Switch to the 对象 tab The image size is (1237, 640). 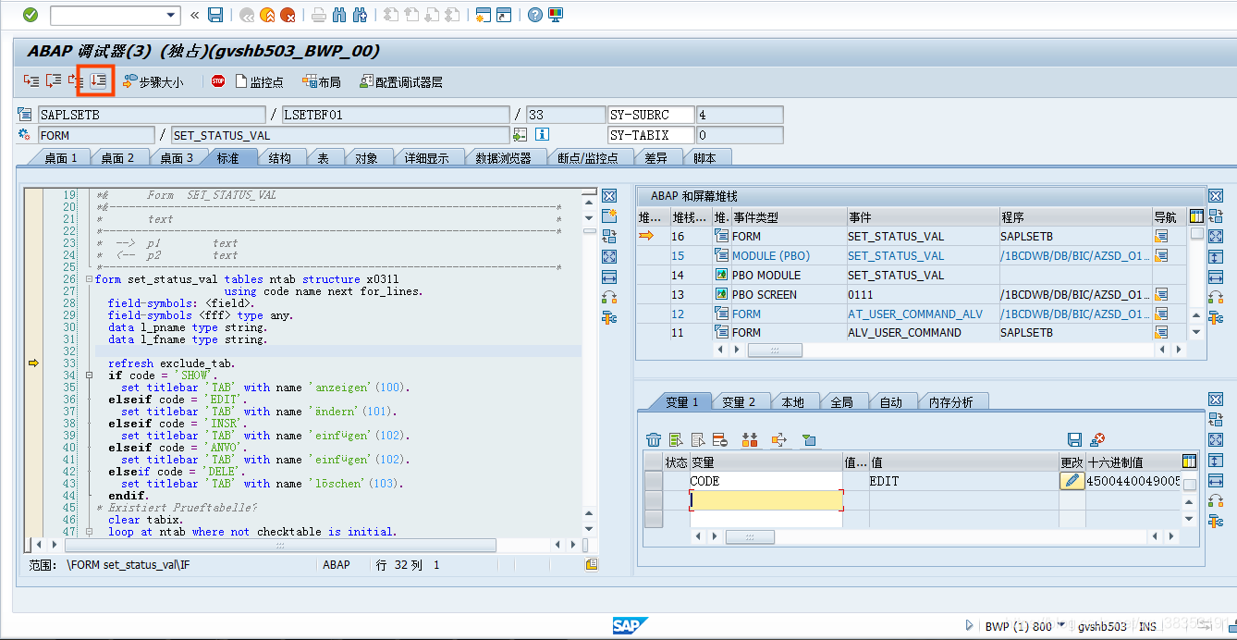coord(367,158)
